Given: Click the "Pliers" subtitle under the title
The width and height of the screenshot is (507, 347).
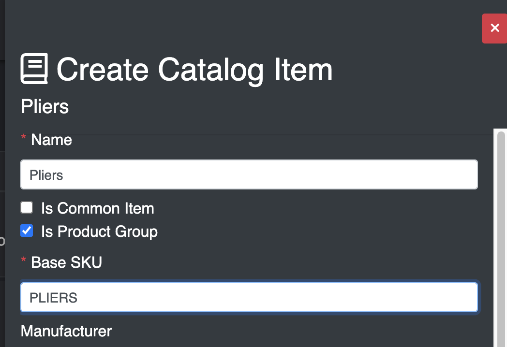Looking at the screenshot, I should point(45,107).
